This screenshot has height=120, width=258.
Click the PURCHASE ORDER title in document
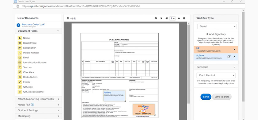pyautogui.click(x=119, y=40)
